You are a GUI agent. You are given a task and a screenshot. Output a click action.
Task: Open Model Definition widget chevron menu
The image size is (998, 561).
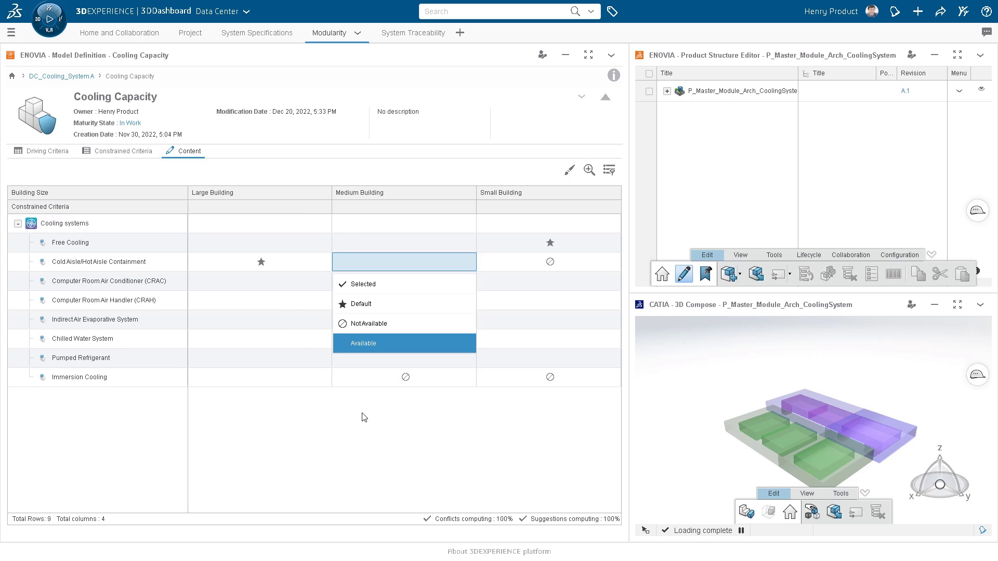click(x=611, y=55)
